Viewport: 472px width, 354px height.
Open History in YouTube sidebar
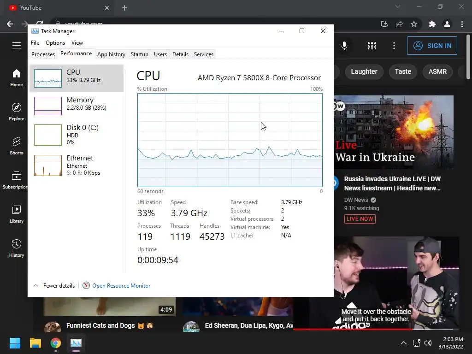point(17,248)
